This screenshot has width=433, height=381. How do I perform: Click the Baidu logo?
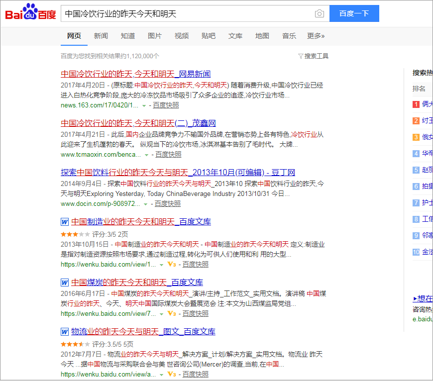(x=31, y=13)
